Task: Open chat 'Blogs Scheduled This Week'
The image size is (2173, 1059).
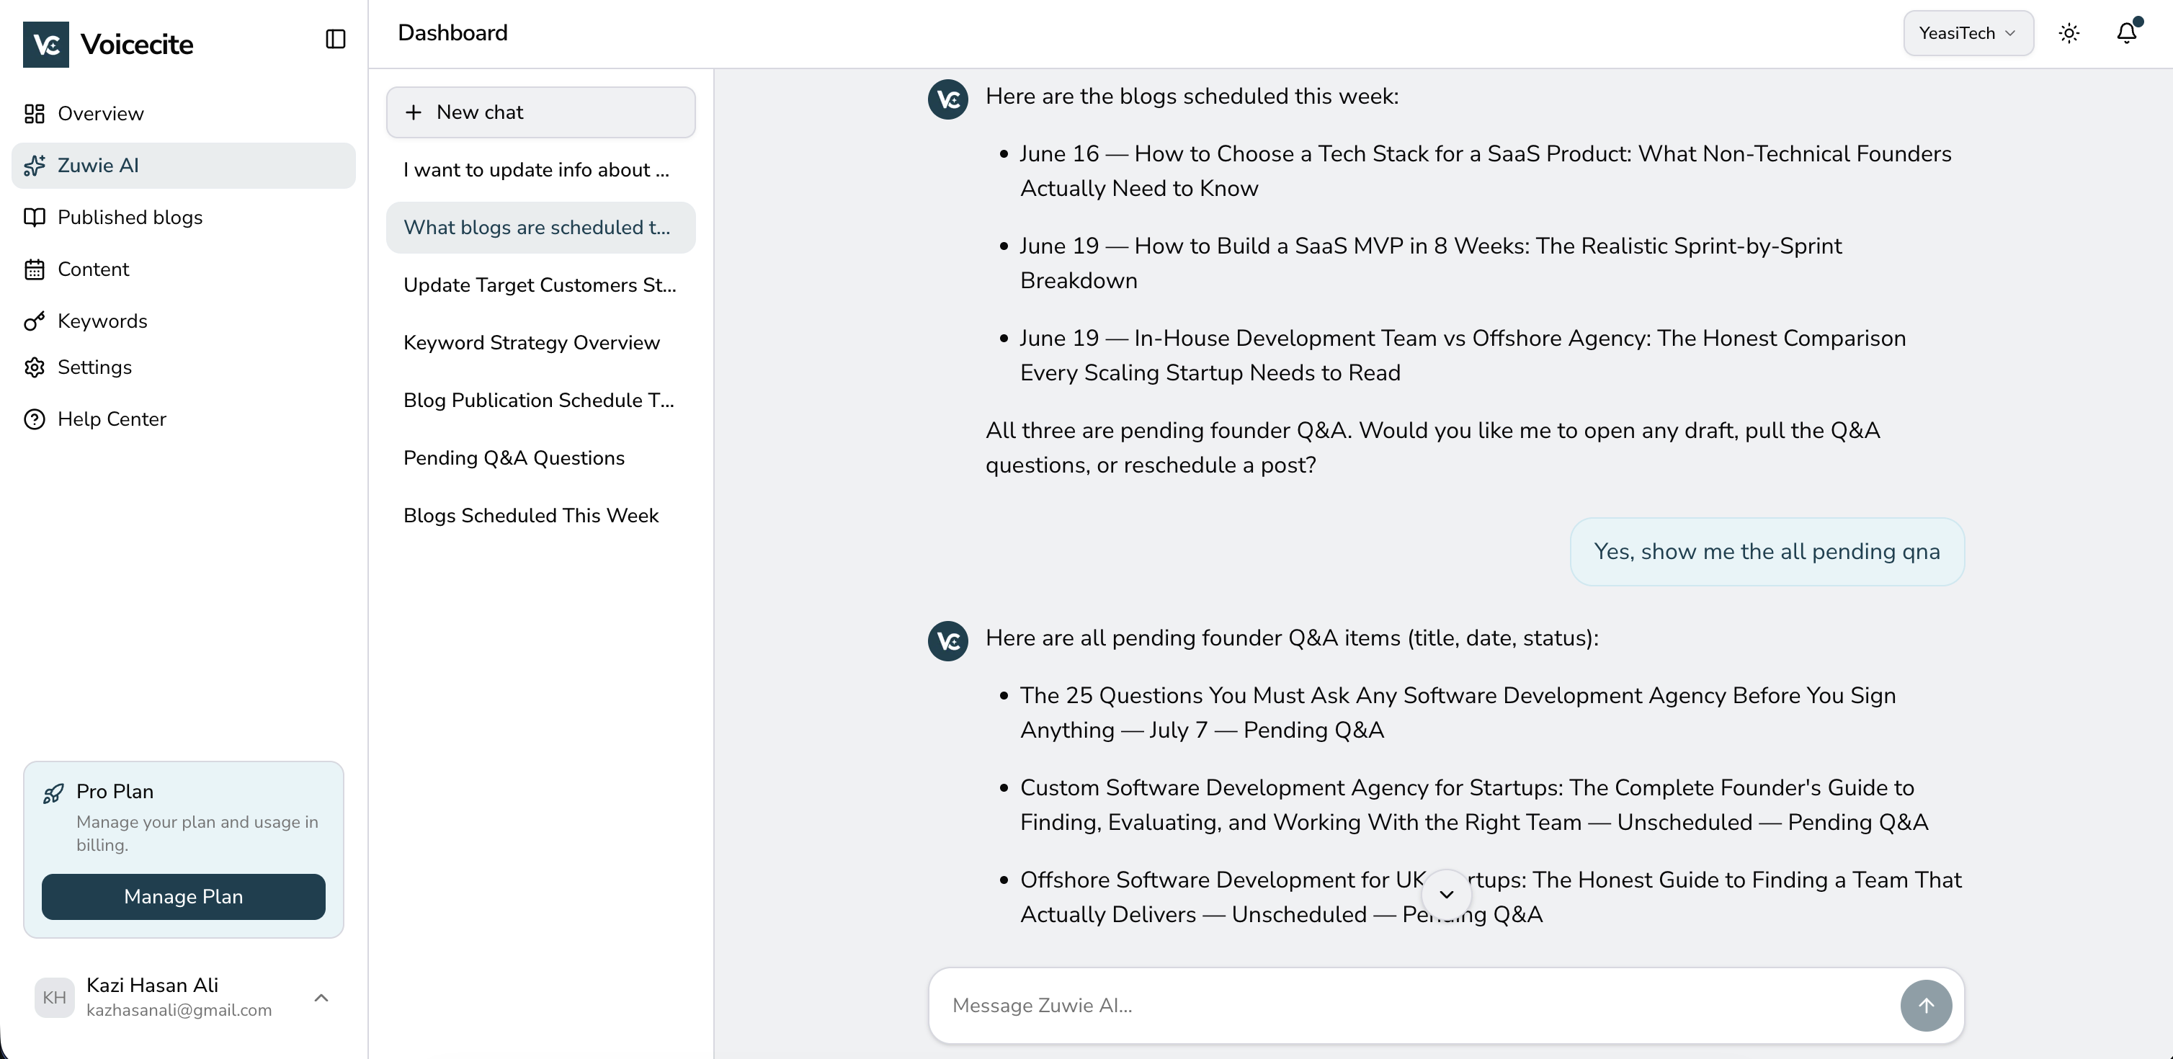Action: tap(540, 515)
